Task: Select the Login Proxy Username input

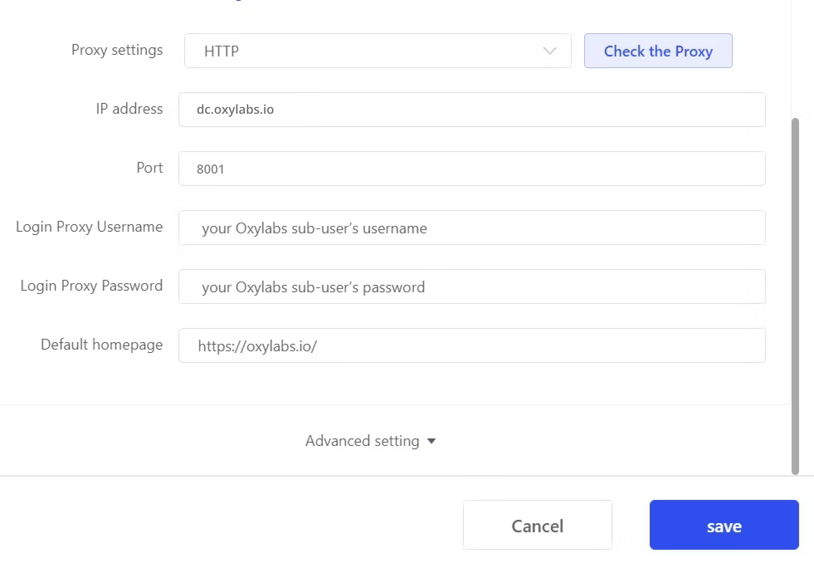Action: click(472, 228)
